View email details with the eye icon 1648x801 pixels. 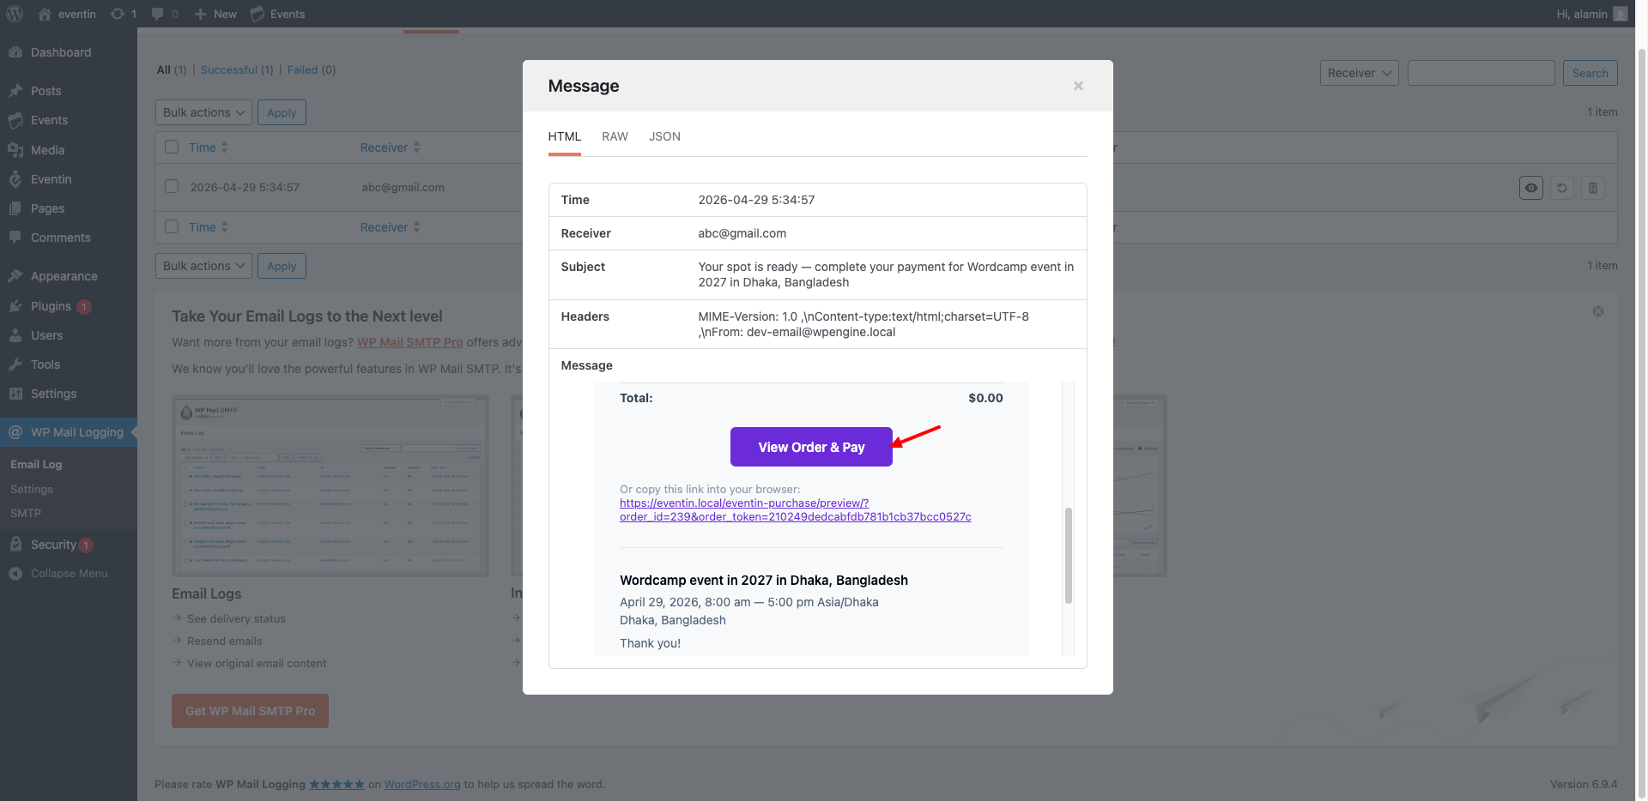coord(1531,188)
